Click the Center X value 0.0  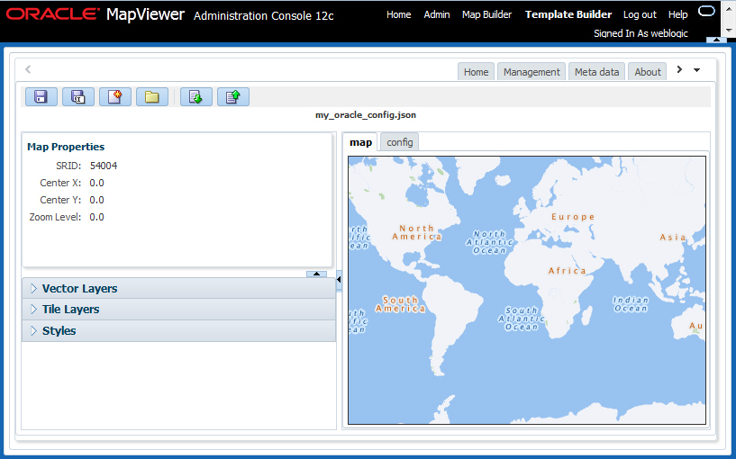96,183
